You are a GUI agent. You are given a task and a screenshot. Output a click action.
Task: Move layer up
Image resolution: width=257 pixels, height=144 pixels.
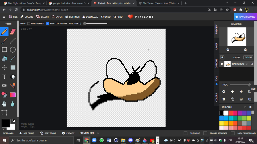pyautogui.click(x=232, y=92)
